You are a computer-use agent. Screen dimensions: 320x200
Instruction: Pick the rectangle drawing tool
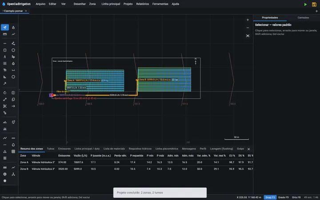pyautogui.click(x=5, y=50)
